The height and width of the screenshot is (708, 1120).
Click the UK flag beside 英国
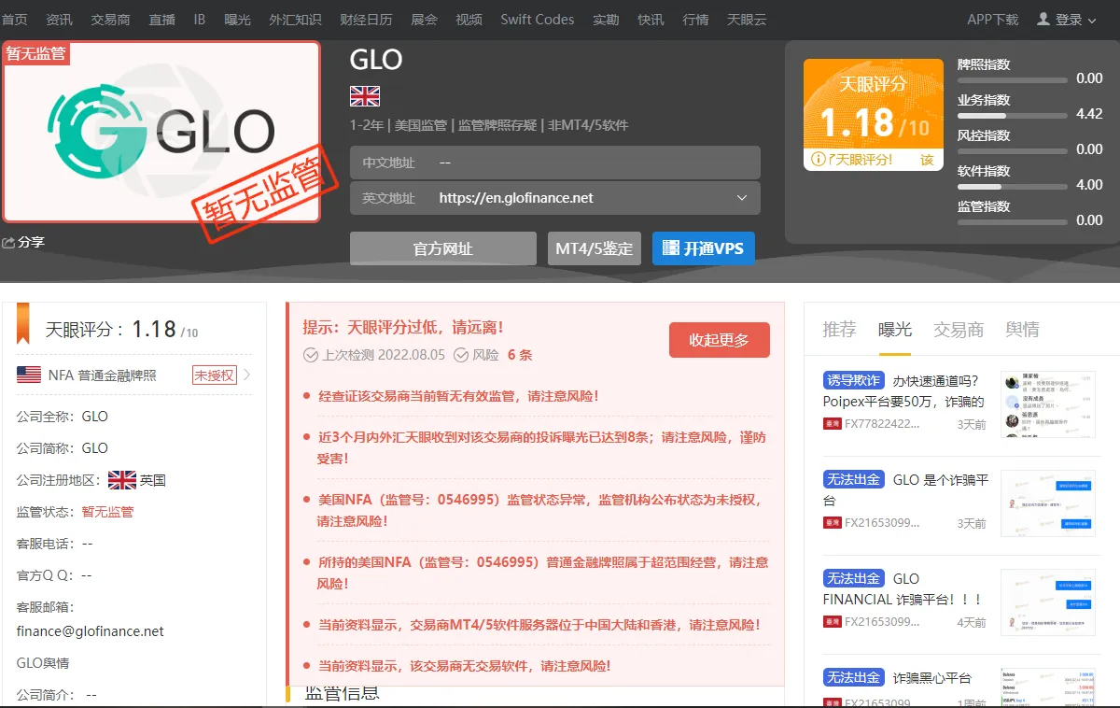pos(121,480)
